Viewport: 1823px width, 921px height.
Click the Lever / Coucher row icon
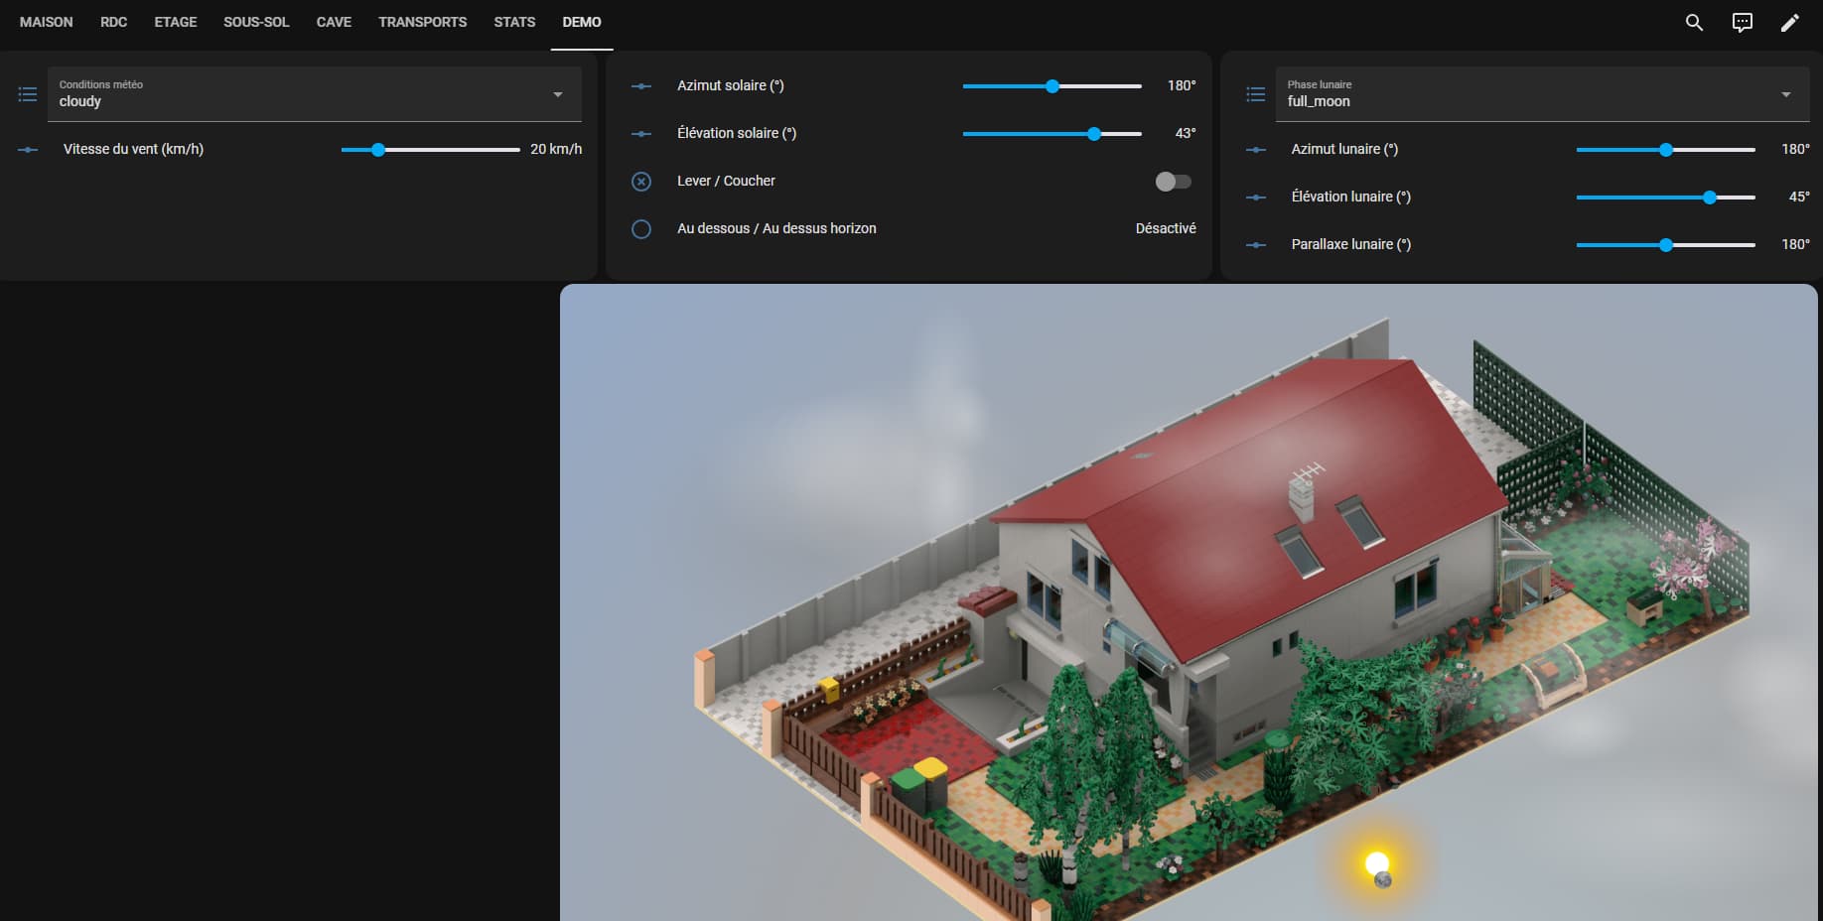pyautogui.click(x=641, y=181)
